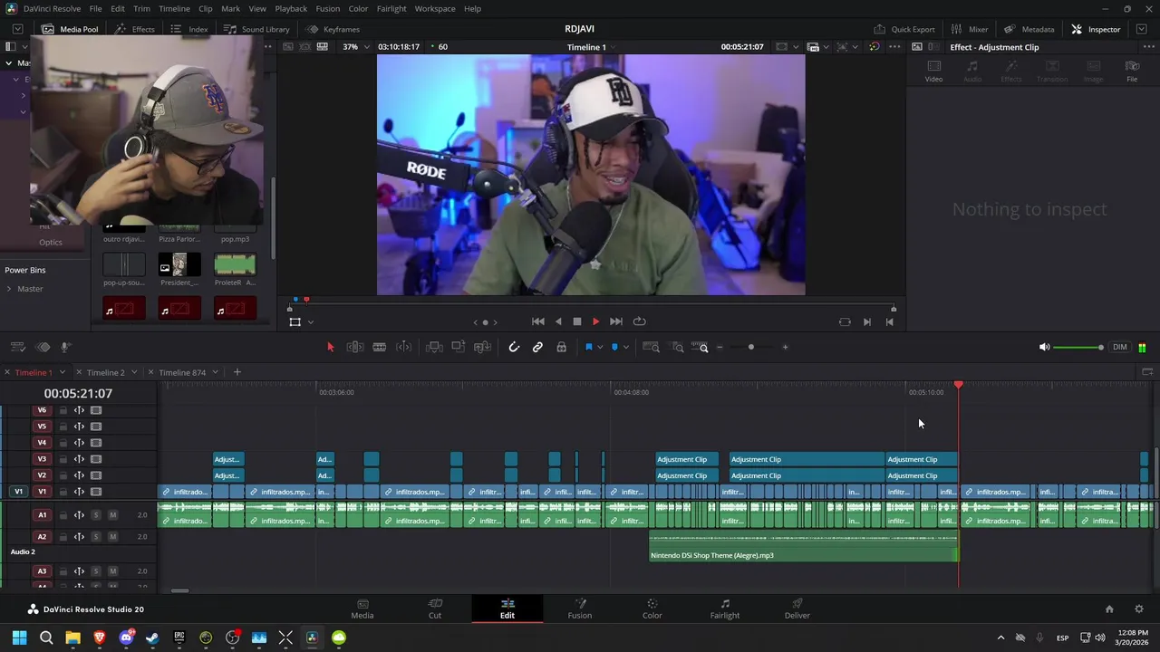Toggle the DIM audio button
The width and height of the screenshot is (1160, 652).
tap(1120, 347)
